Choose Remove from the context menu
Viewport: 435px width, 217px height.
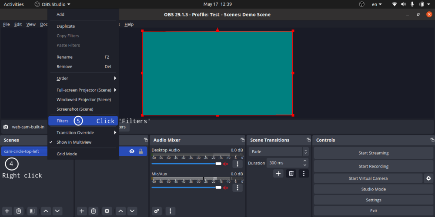(83, 67)
